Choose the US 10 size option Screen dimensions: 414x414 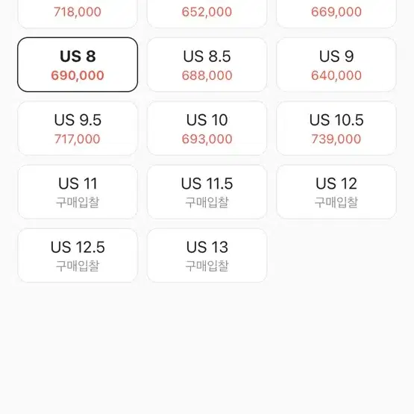tap(207, 128)
